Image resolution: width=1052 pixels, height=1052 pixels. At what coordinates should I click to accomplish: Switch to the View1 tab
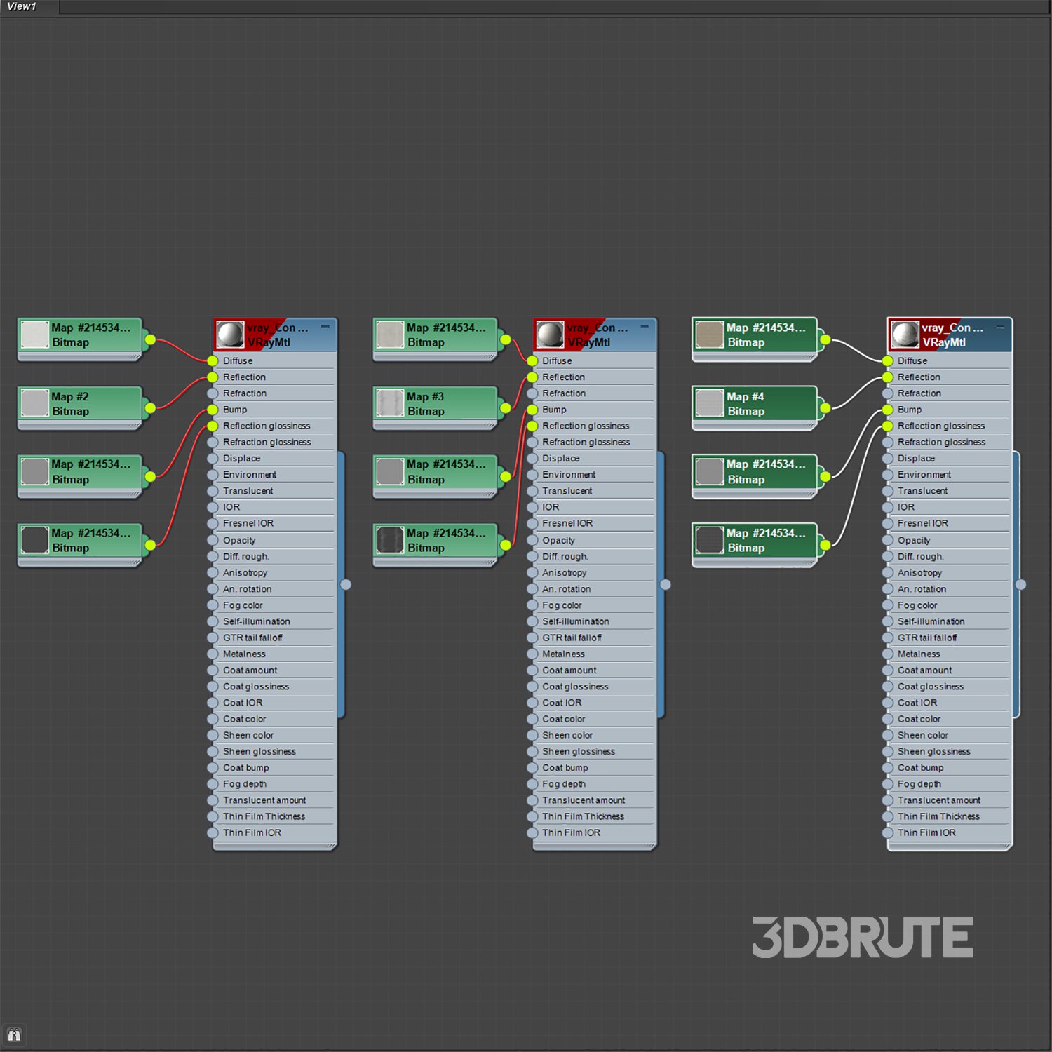coord(22,6)
